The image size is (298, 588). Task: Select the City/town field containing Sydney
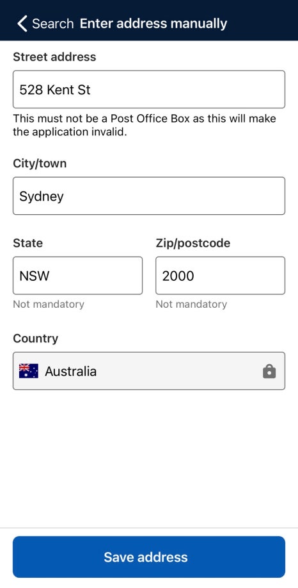(149, 196)
